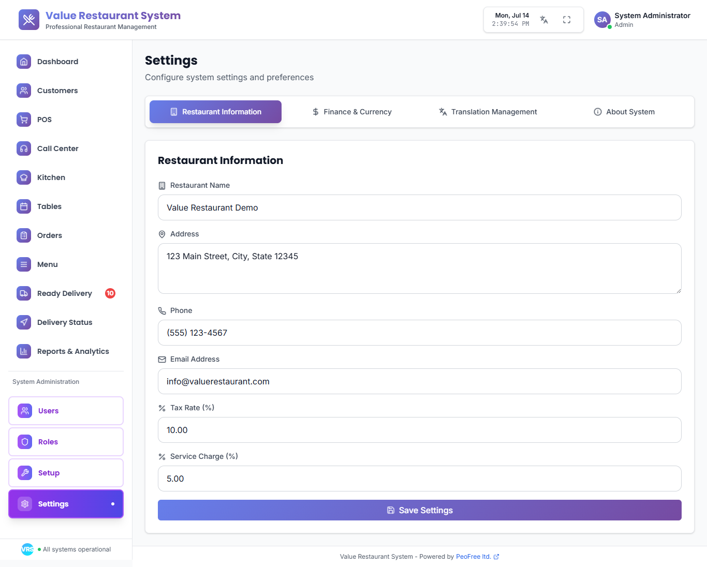Image resolution: width=707 pixels, height=567 pixels.
Task: Open the Dashboard home icon
Action: pyautogui.click(x=24, y=62)
